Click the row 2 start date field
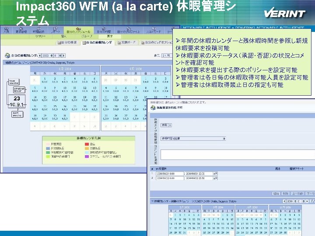This screenshot has width=315, height=236. click(x=170, y=178)
